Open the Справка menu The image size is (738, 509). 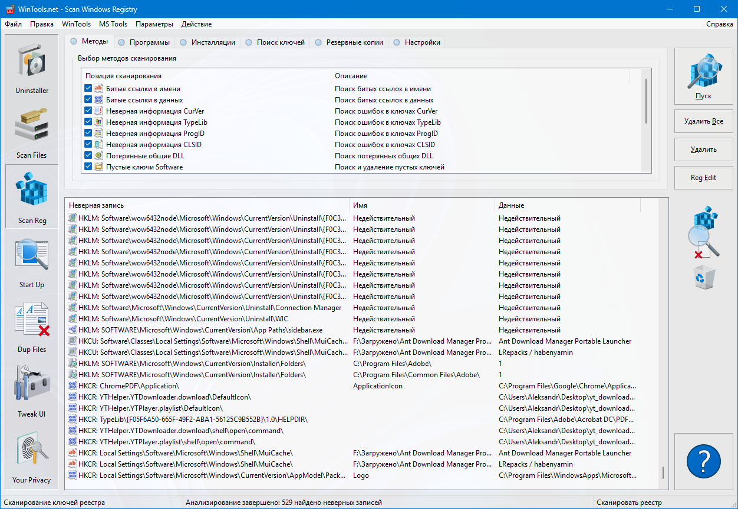click(720, 24)
